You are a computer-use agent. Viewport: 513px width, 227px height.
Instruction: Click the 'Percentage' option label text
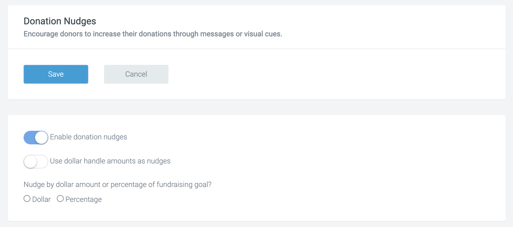(84, 200)
